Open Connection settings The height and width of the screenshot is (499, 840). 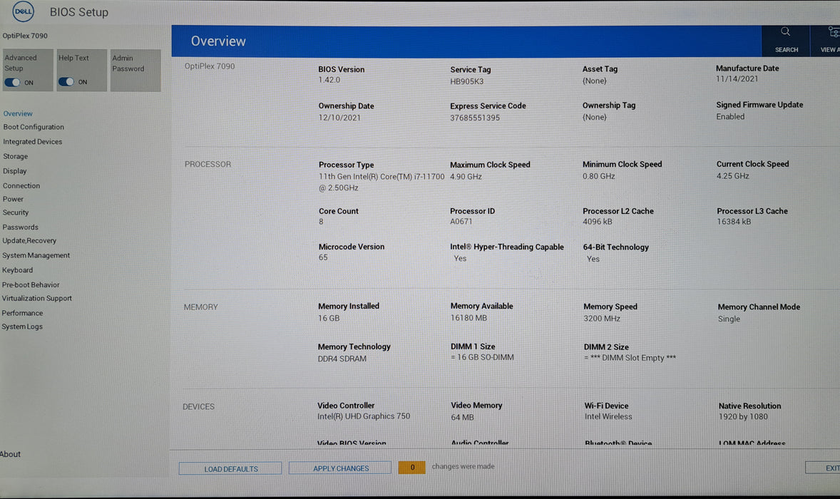point(21,186)
